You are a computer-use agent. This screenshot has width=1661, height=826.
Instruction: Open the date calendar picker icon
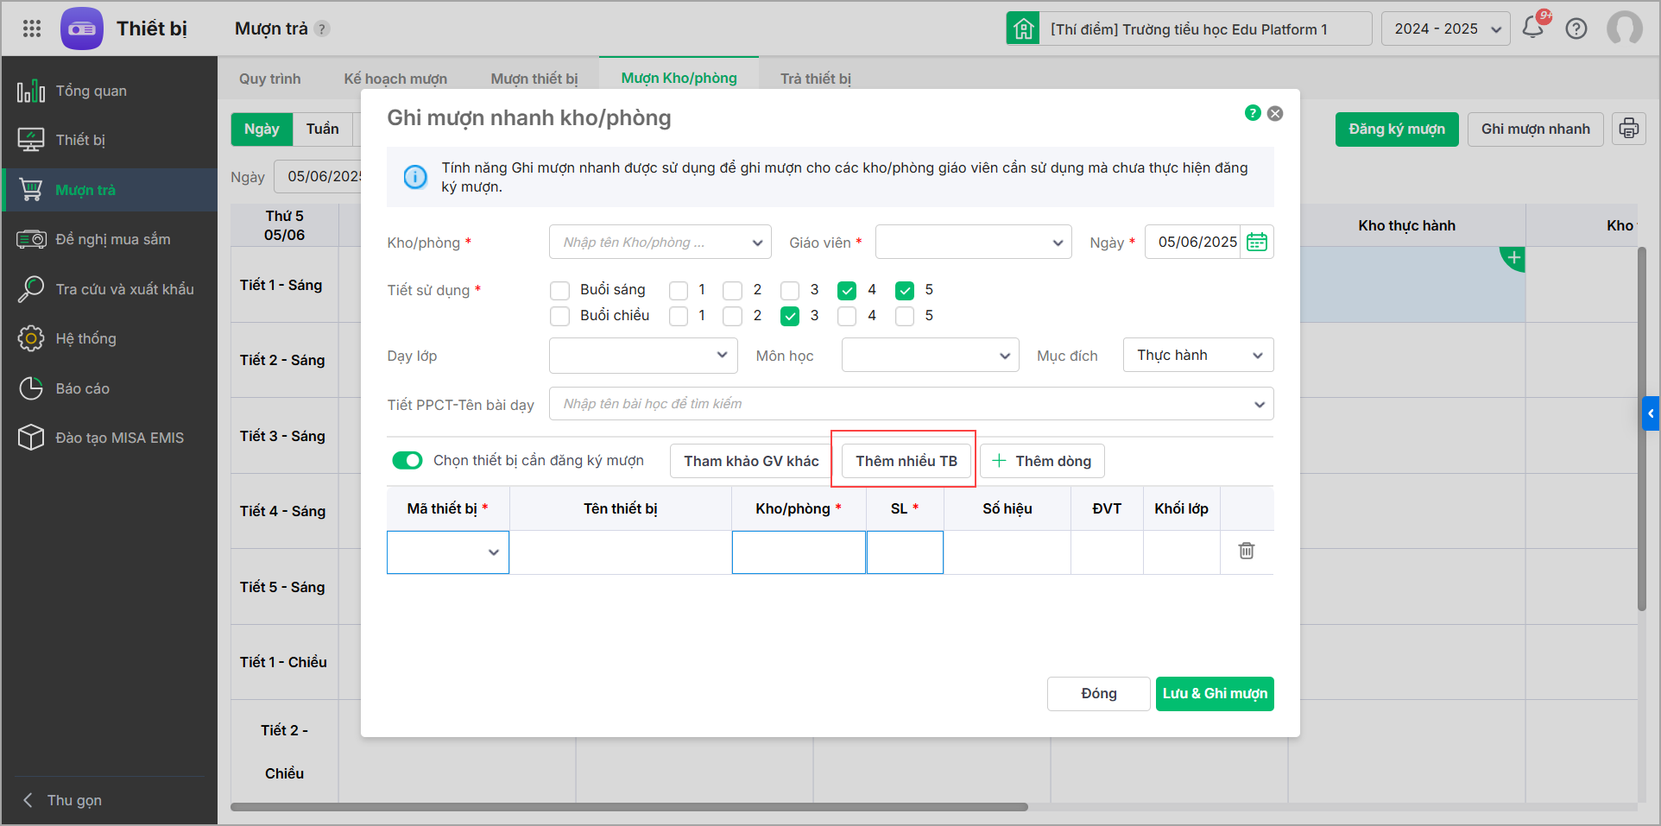point(1257,242)
